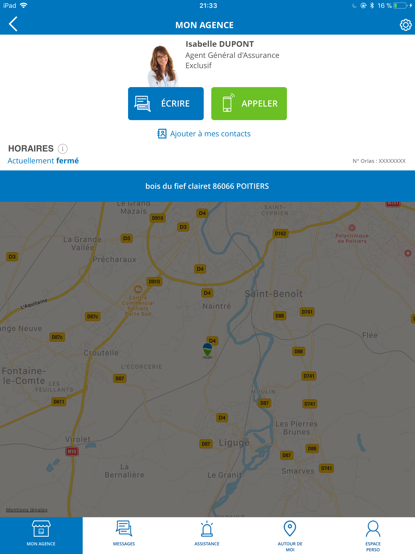Tap the HORAIRES heading

tap(31, 149)
